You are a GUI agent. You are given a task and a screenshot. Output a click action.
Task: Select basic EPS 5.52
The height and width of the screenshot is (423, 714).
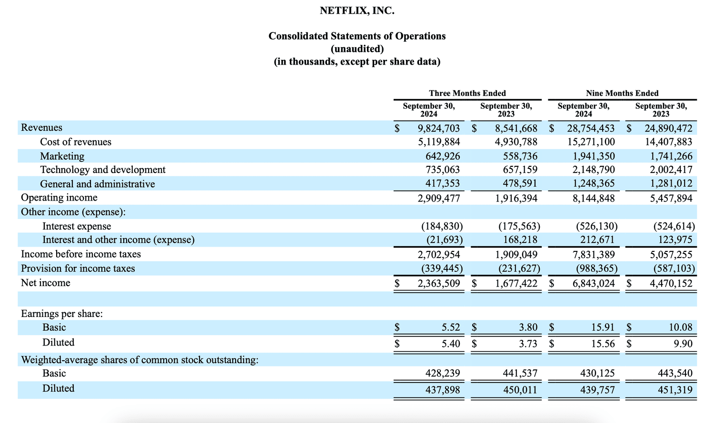click(x=451, y=327)
